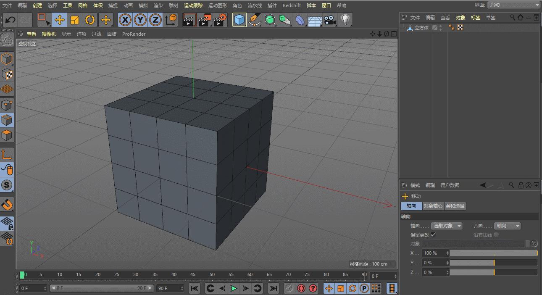Viewport: 542px width, 295px height.
Task: Switch to the 对象轴心 tab
Action: [x=433, y=206]
